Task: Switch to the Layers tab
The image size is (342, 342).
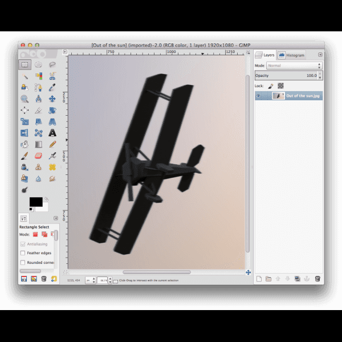Action: [265, 55]
